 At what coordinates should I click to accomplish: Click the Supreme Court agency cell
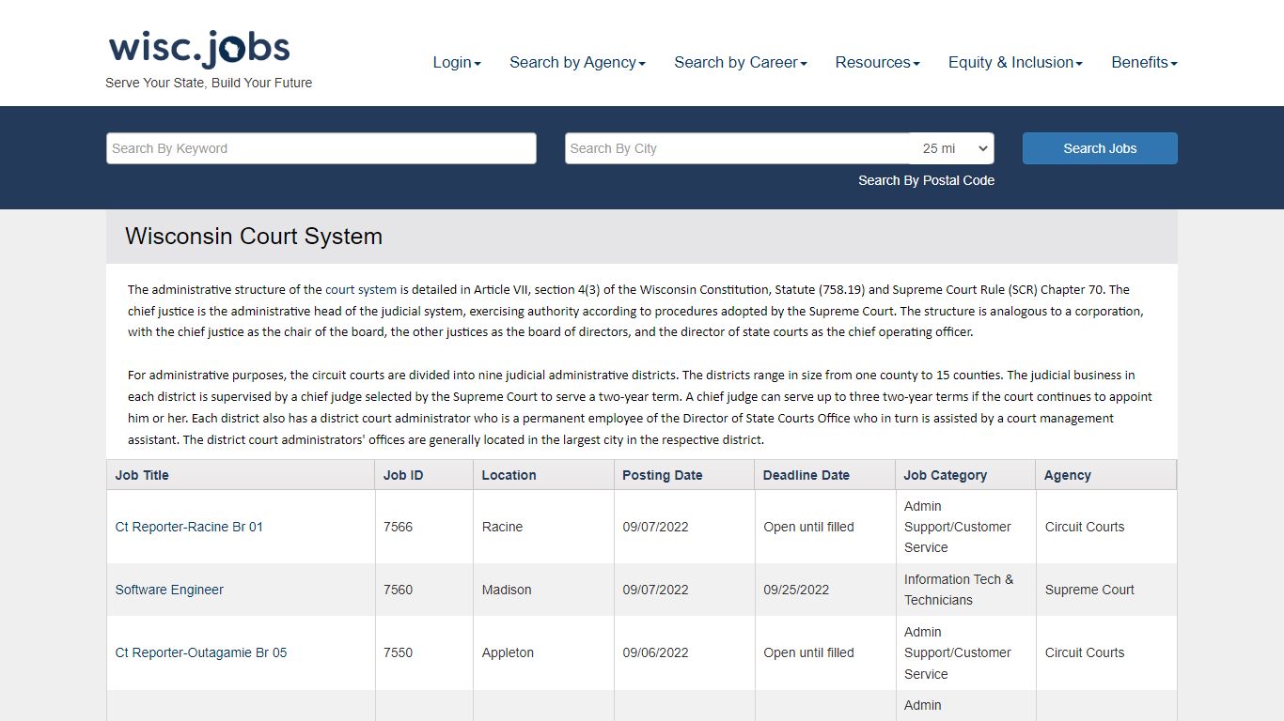point(1105,590)
